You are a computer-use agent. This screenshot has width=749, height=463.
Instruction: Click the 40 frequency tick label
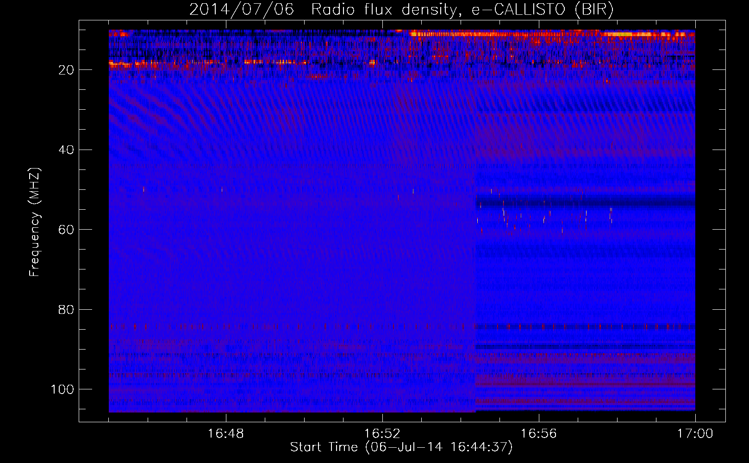click(66, 150)
